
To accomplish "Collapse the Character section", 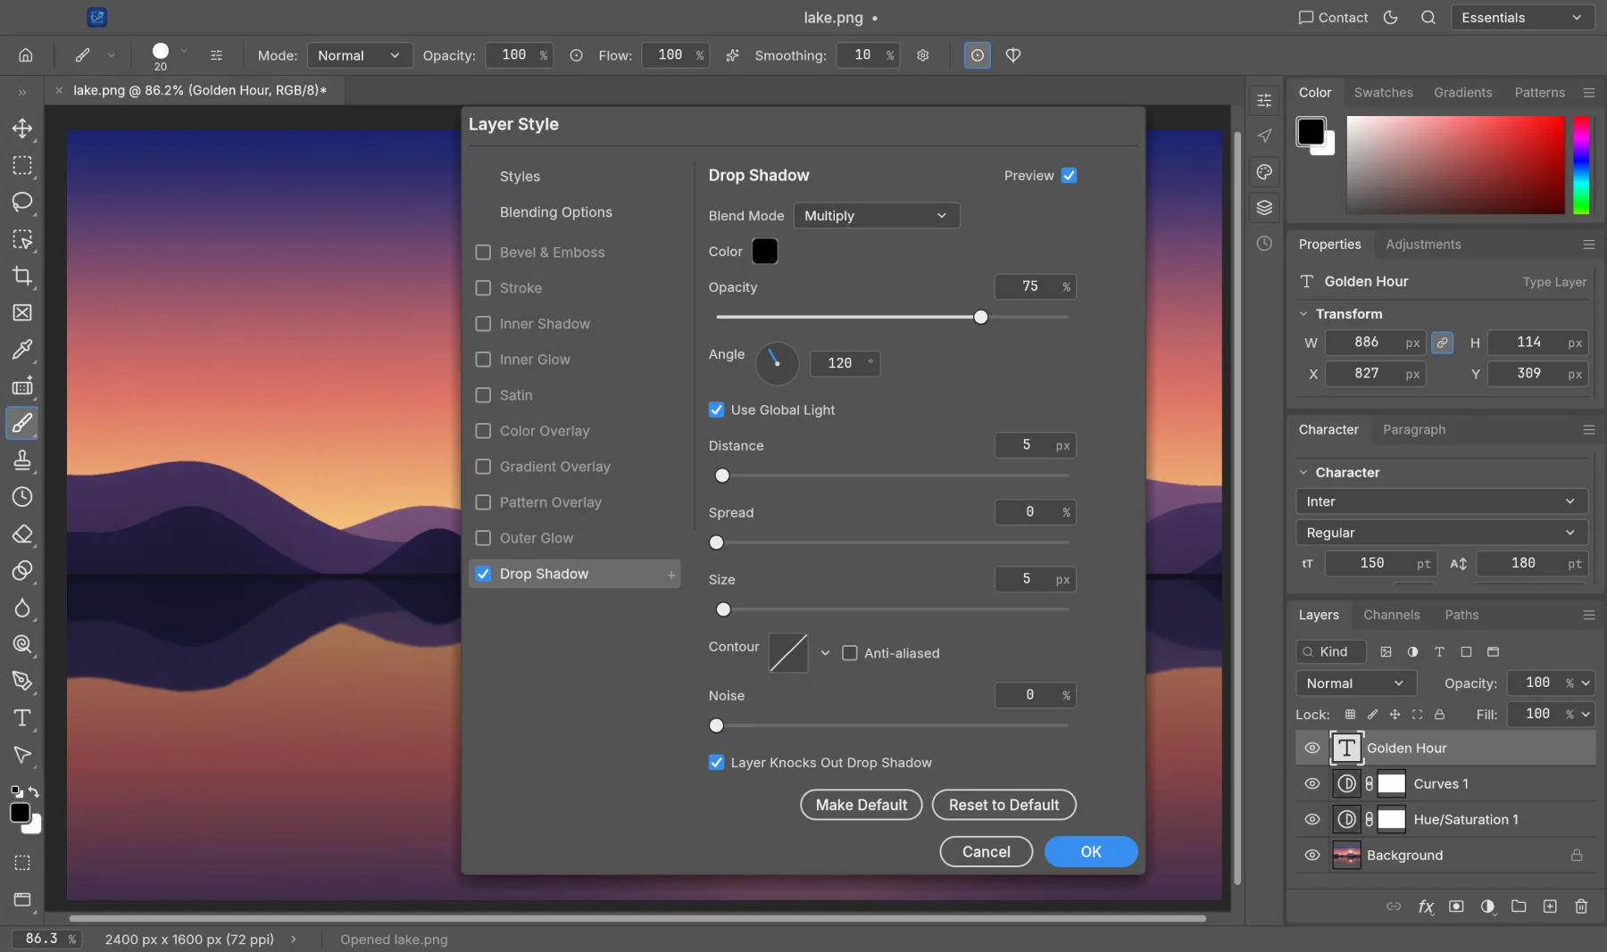I will (x=1303, y=472).
